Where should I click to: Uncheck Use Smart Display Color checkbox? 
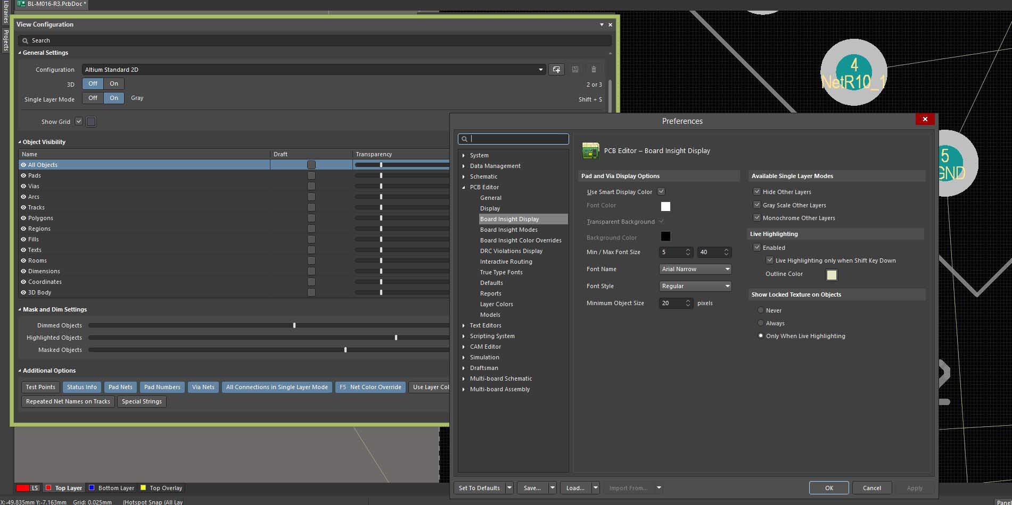[661, 192]
